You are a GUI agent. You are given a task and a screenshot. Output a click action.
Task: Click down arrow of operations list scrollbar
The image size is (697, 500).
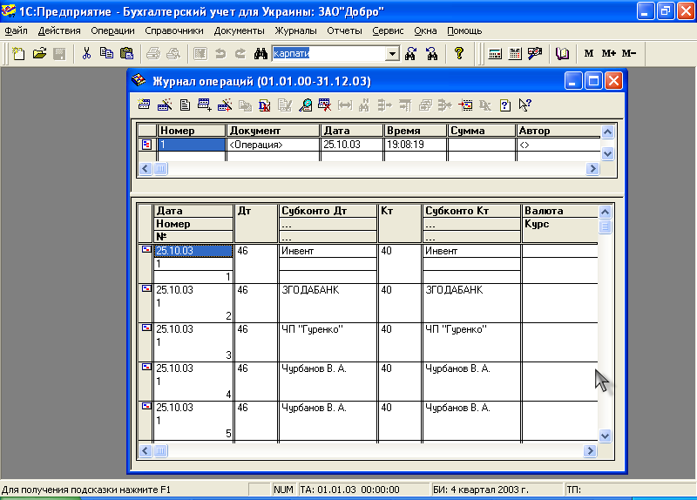click(x=607, y=154)
